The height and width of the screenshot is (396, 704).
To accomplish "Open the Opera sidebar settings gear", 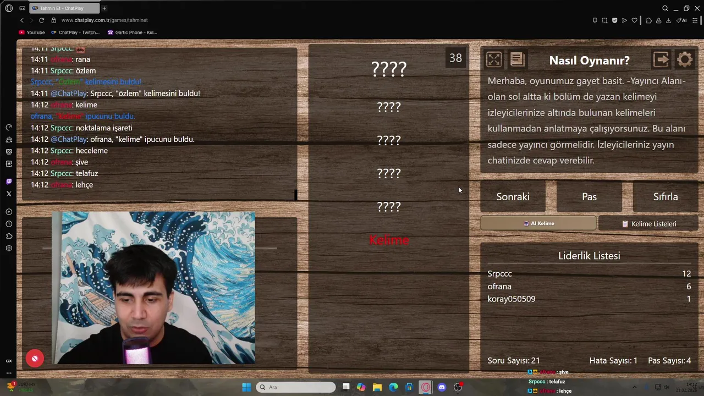I will click(9, 248).
